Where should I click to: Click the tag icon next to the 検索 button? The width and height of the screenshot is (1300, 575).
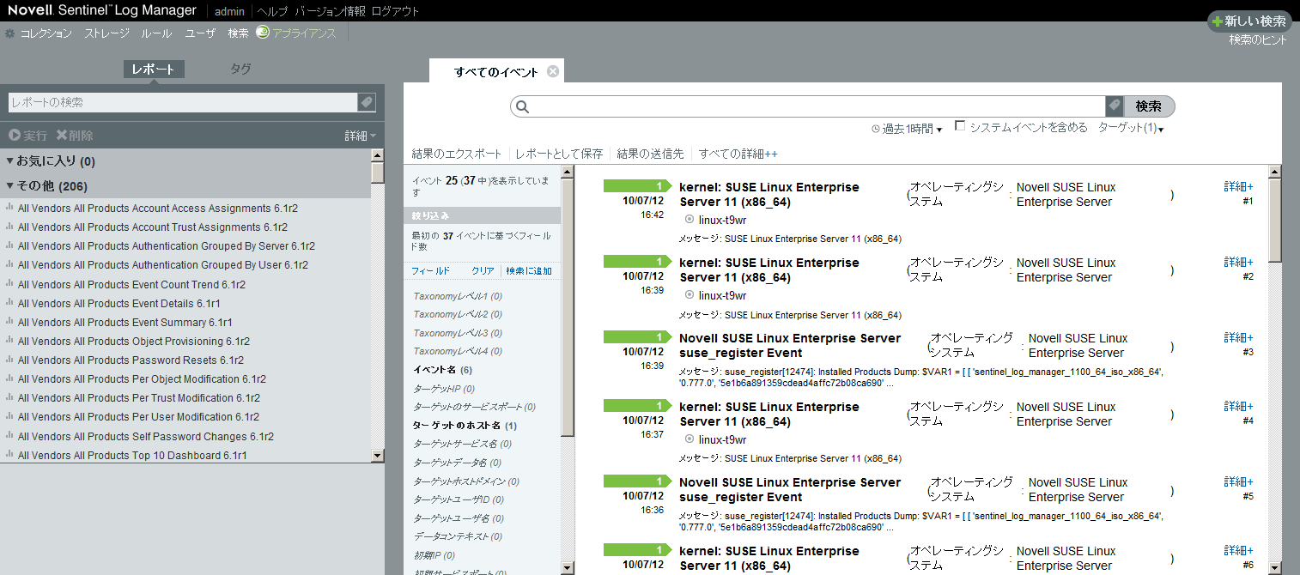click(x=1115, y=106)
